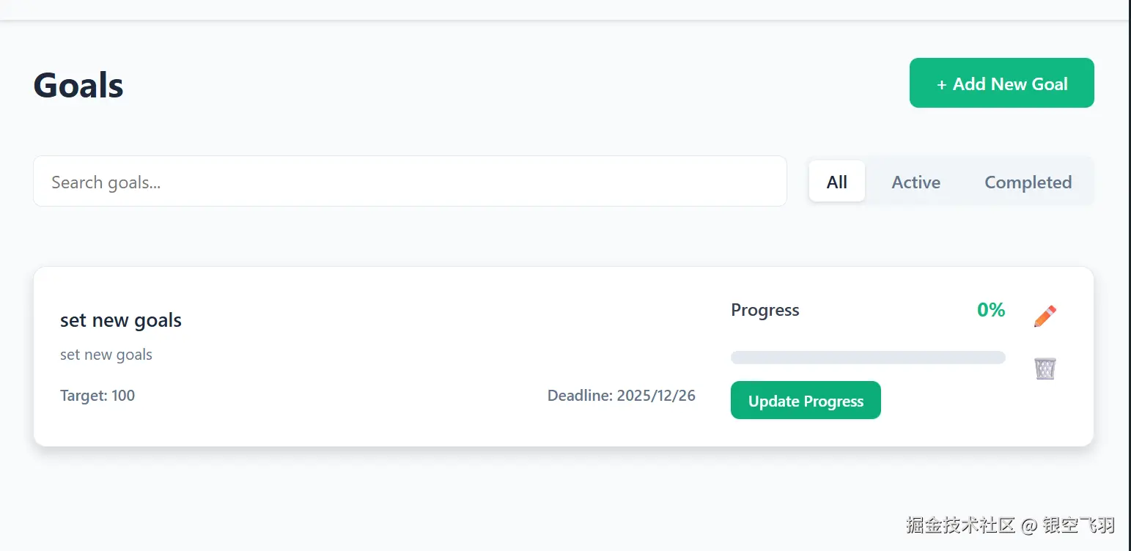Image resolution: width=1131 pixels, height=551 pixels.
Task: Click the goal progress bar
Action: pos(867,358)
